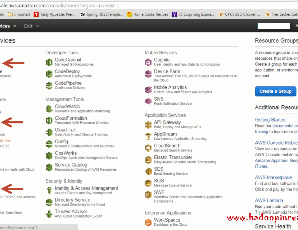298x230 pixels.
Task: Open CloudWatch via its icon
Action: [x=49, y=109]
